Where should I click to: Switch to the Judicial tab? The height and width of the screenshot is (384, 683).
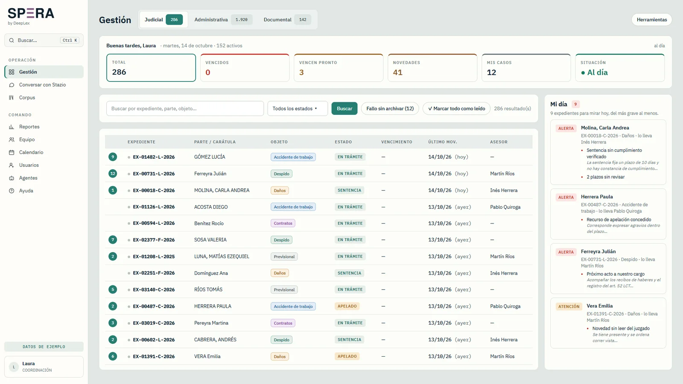[x=163, y=20]
